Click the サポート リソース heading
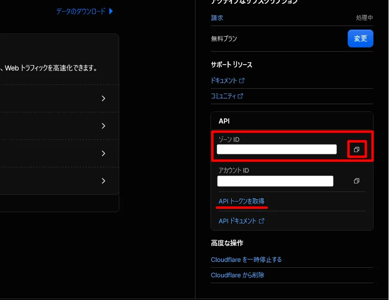This screenshot has width=389, height=300. tap(232, 65)
